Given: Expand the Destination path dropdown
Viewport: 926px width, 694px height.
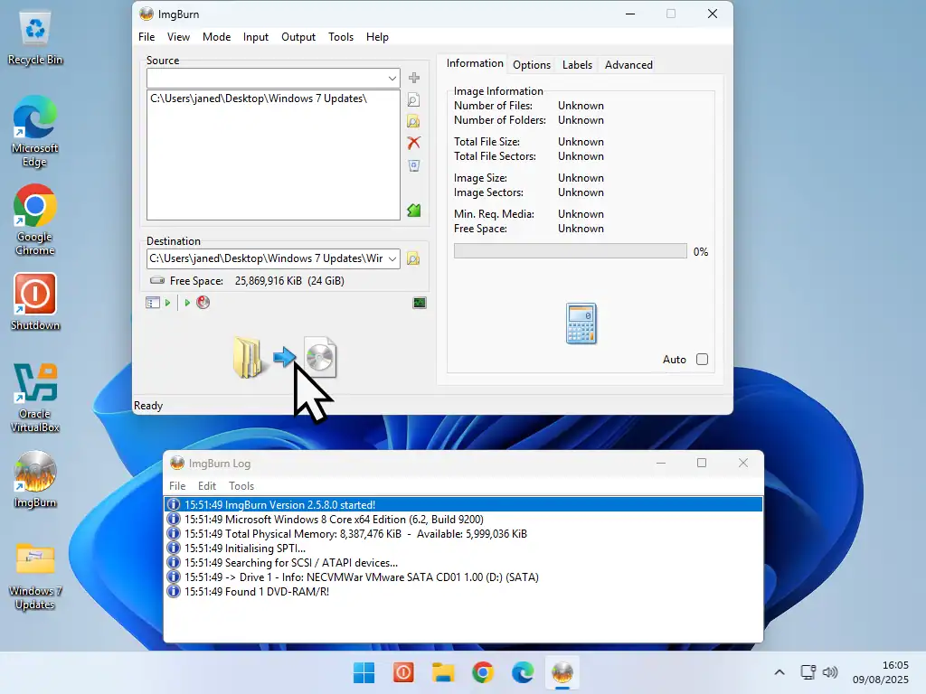Looking at the screenshot, I should tap(392, 258).
